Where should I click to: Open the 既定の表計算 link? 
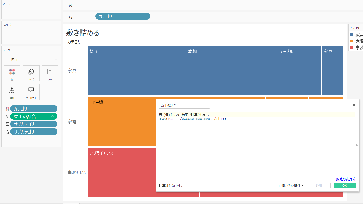(x=346, y=179)
